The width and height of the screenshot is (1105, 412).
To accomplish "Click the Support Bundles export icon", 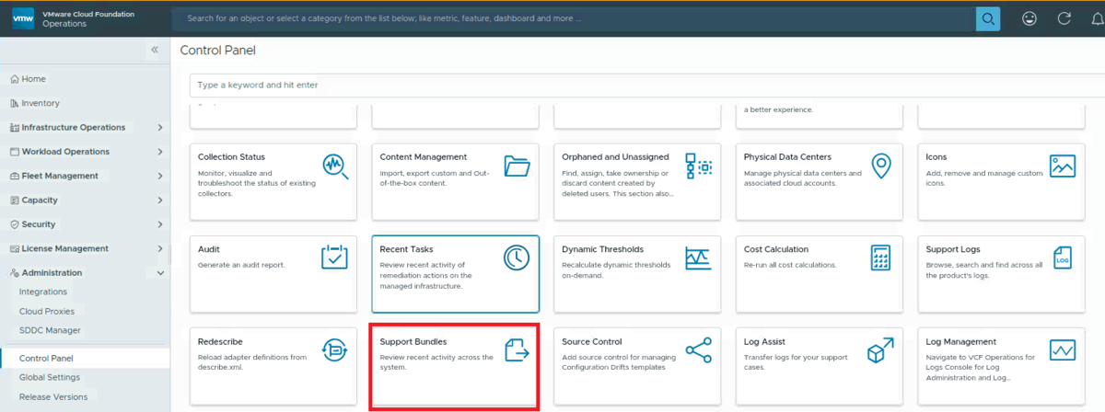I will tap(518, 350).
